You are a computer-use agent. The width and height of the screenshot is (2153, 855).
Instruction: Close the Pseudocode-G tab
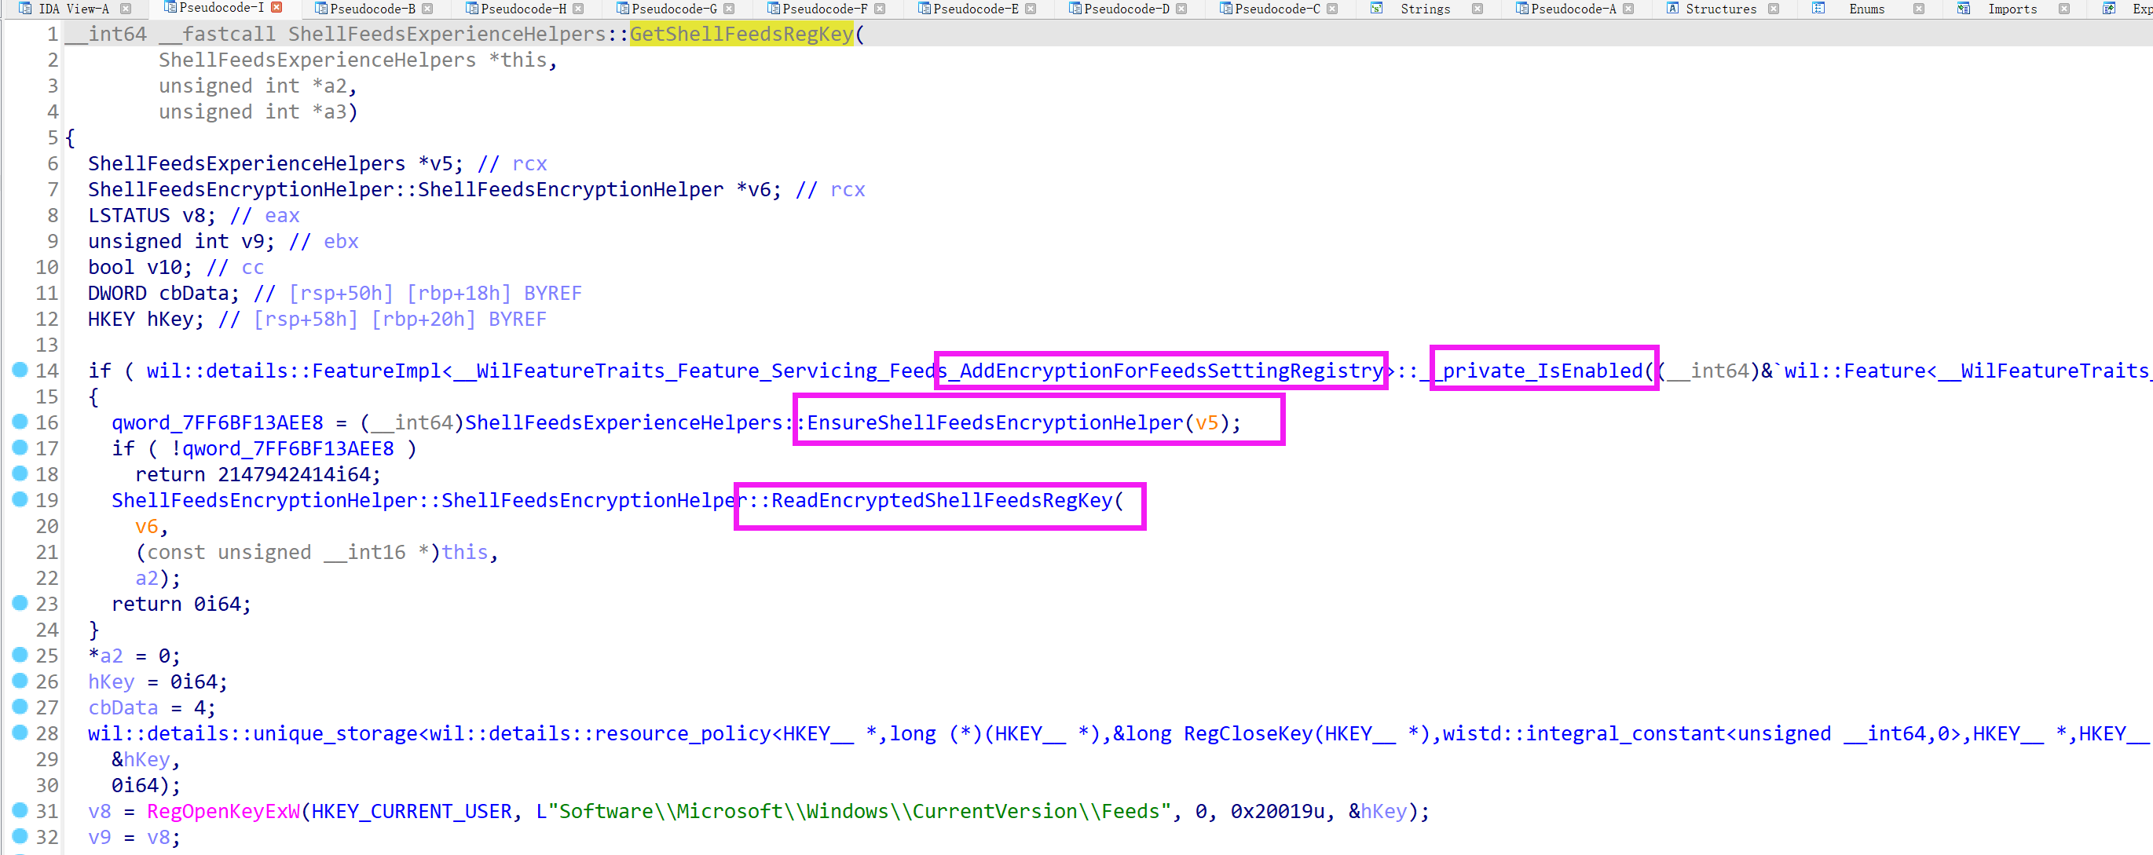click(x=729, y=9)
